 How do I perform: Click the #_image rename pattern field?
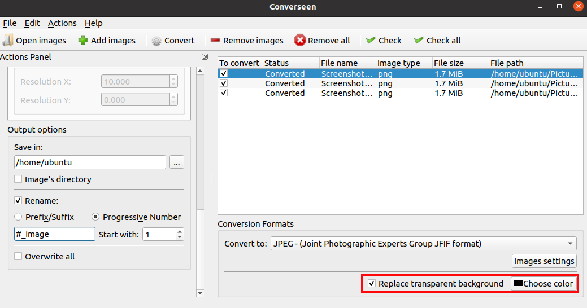pos(55,234)
